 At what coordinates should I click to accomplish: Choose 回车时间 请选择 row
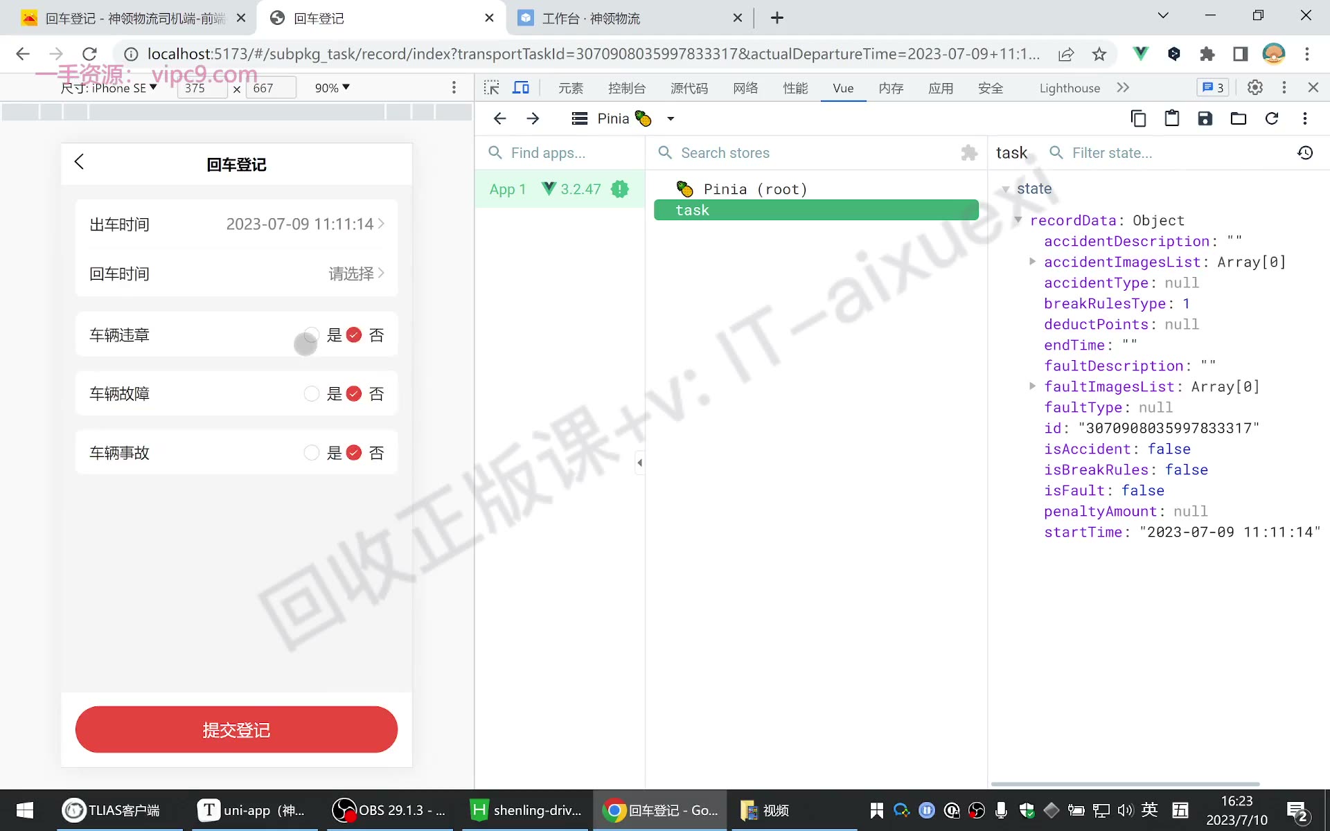[x=236, y=274]
